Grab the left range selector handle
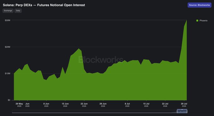The width and height of the screenshot is (214, 116). point(177,112)
